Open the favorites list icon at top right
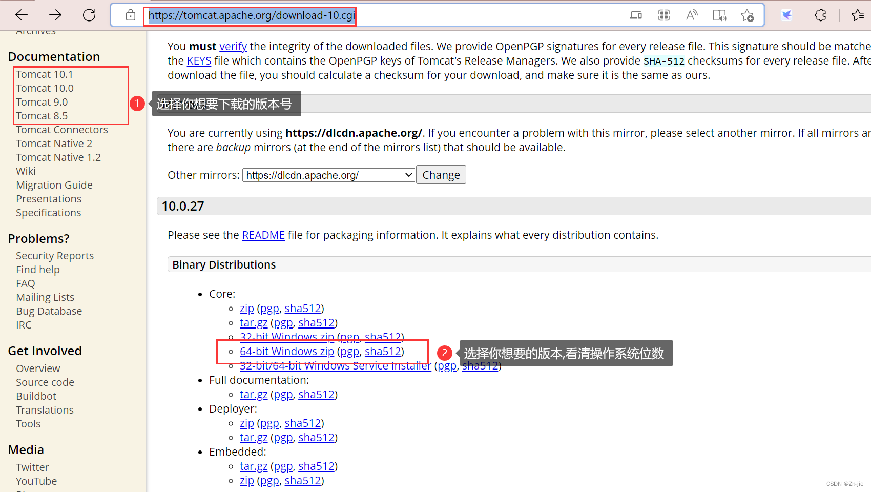The height and width of the screenshot is (492, 871). 858,15
